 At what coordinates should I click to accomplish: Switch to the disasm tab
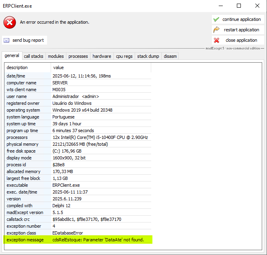coord(170,56)
